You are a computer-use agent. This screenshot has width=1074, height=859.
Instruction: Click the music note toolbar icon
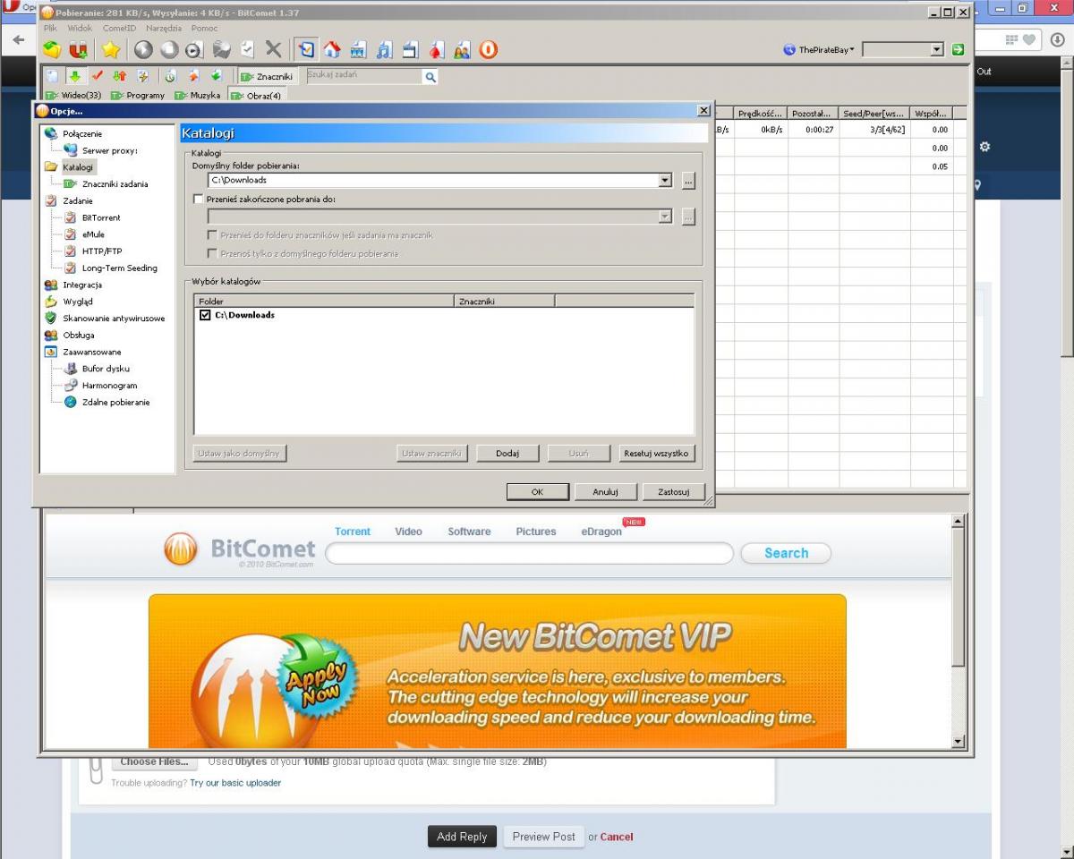pyautogui.click(x=384, y=50)
